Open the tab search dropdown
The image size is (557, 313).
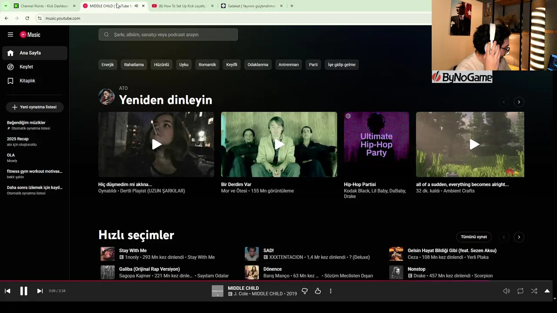click(5, 6)
